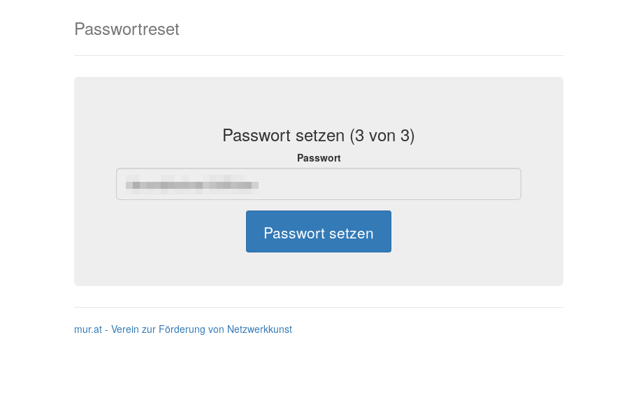Click the label above the password input
Screen dimensions: 636x414
pyautogui.click(x=318, y=158)
